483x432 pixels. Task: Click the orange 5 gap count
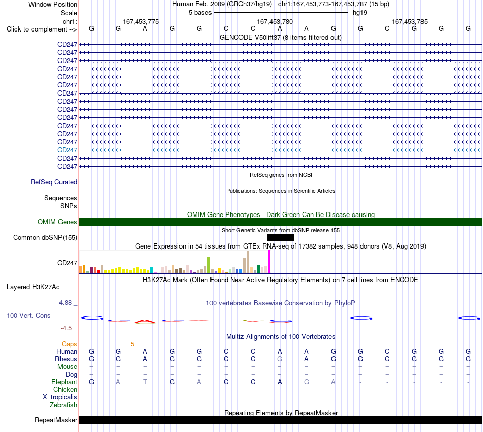[133, 344]
